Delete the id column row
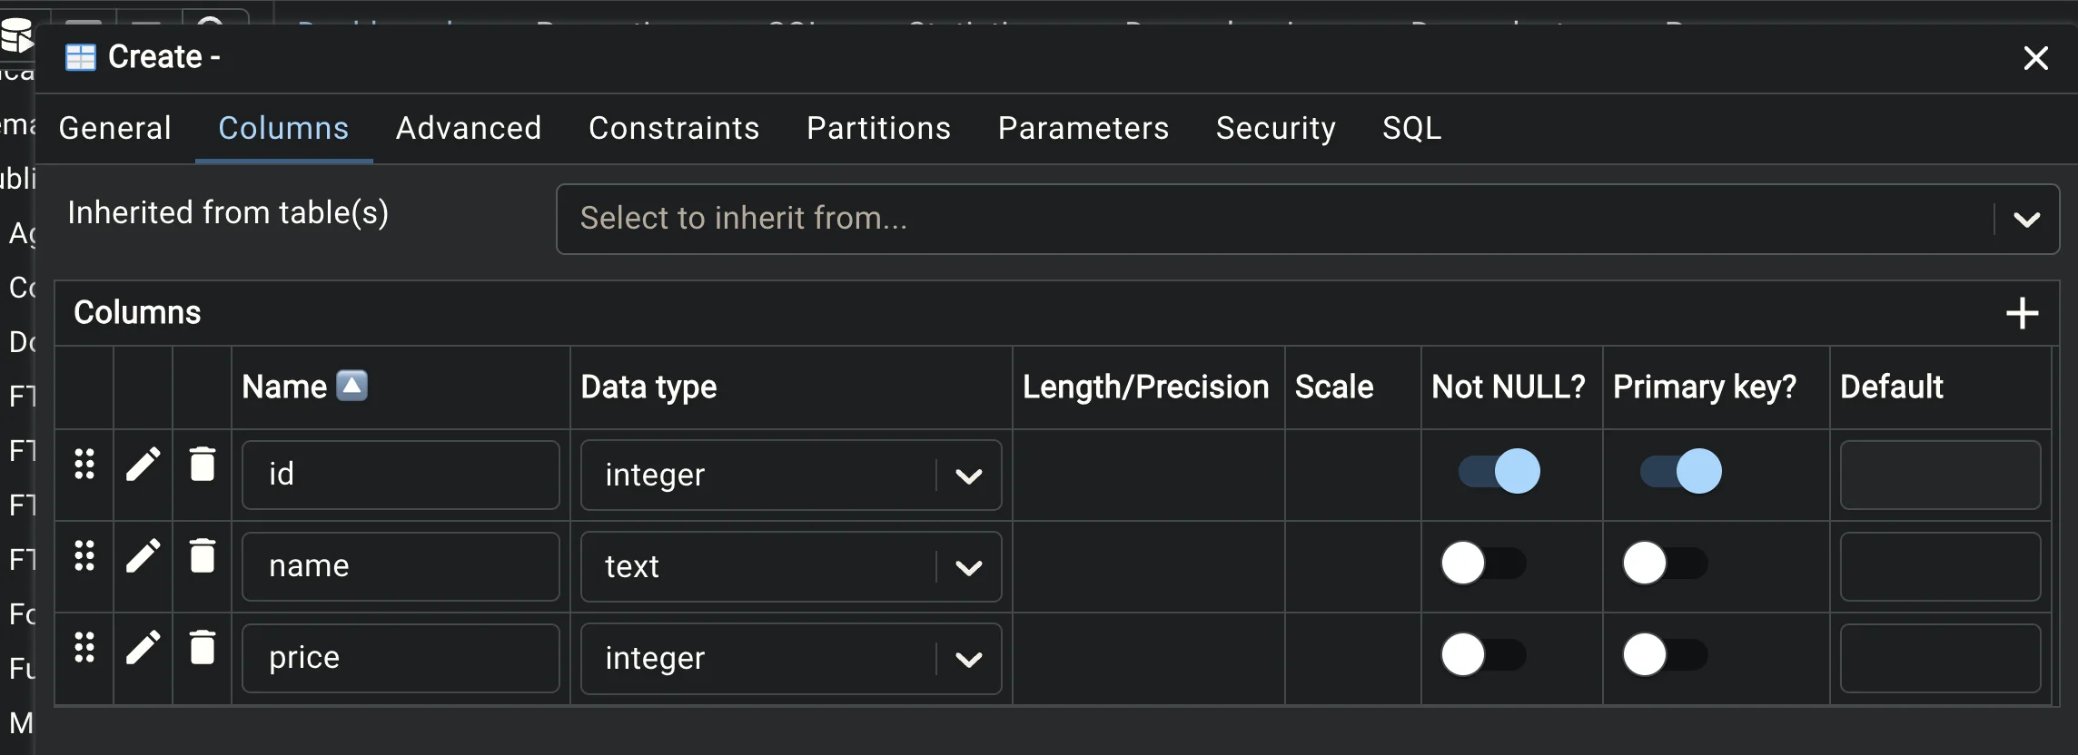Screen dimensions: 2078x755 coord(202,464)
